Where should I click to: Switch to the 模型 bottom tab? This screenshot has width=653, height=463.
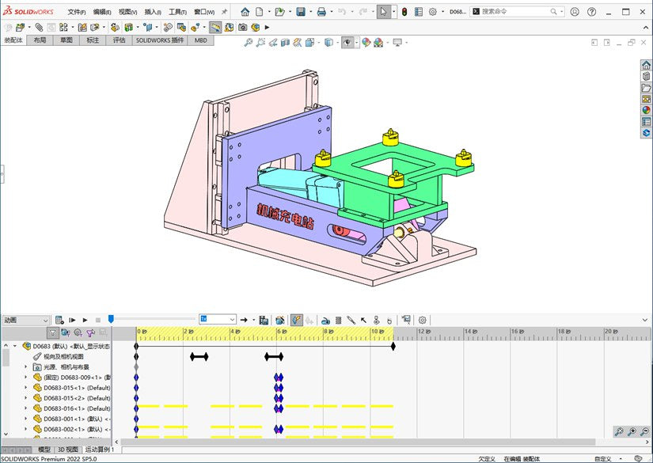click(44, 450)
